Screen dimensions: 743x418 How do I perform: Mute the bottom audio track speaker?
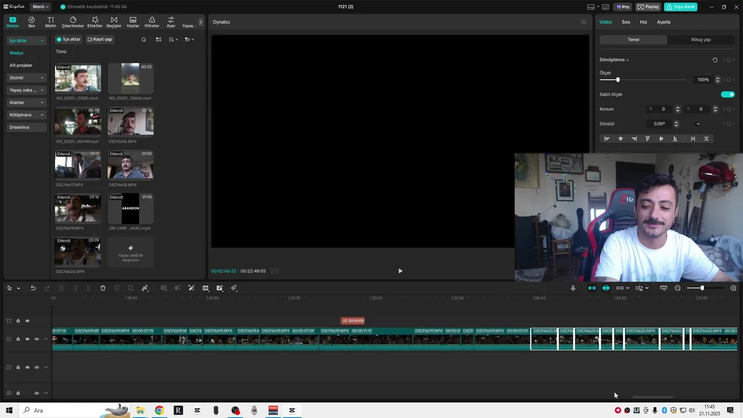coord(37,393)
